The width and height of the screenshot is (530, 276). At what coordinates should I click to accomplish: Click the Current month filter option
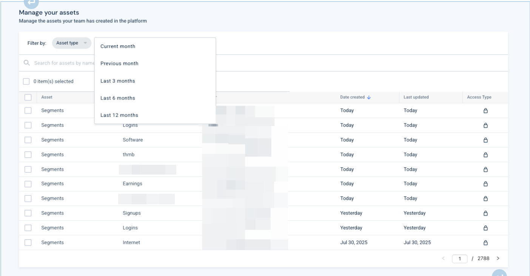coord(117,46)
